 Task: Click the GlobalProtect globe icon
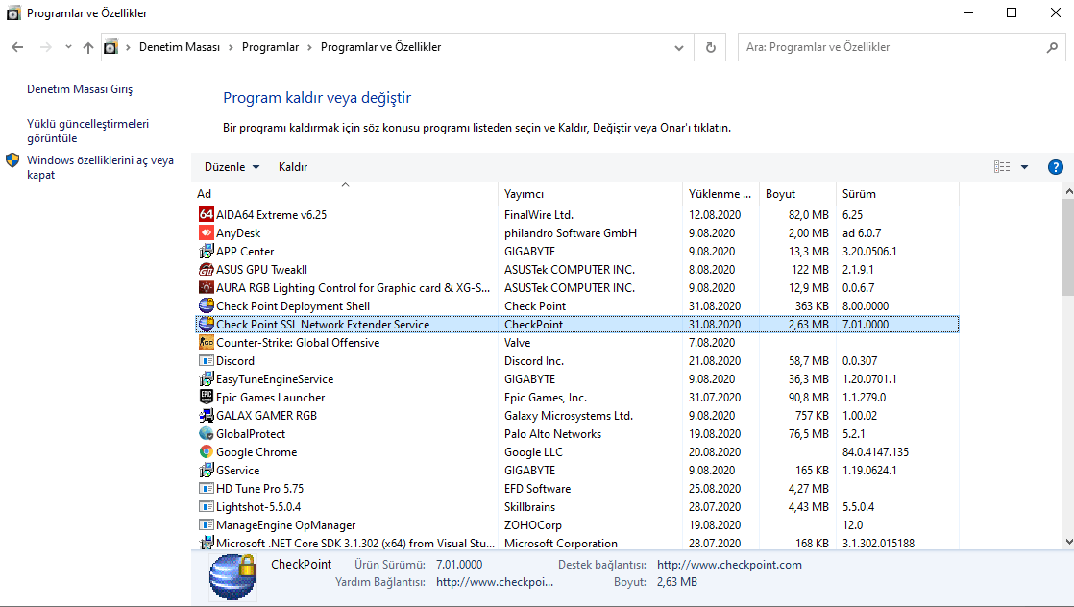coord(207,434)
